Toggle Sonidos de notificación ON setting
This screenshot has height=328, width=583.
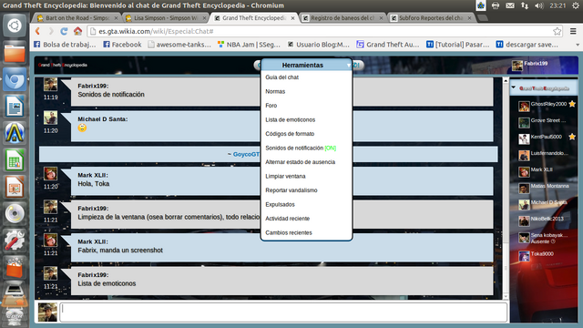(x=301, y=148)
